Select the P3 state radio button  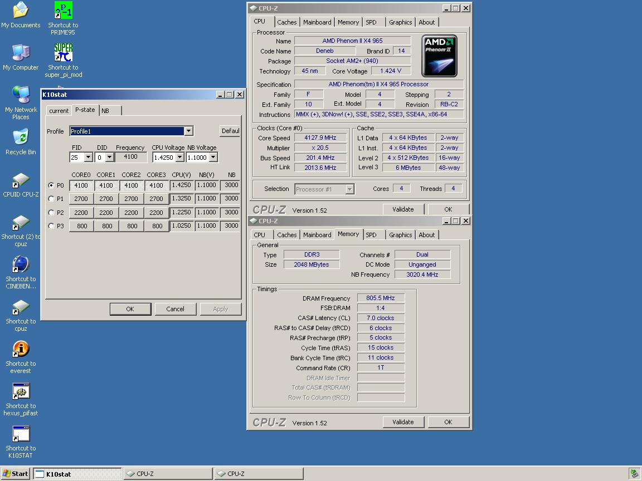(52, 226)
